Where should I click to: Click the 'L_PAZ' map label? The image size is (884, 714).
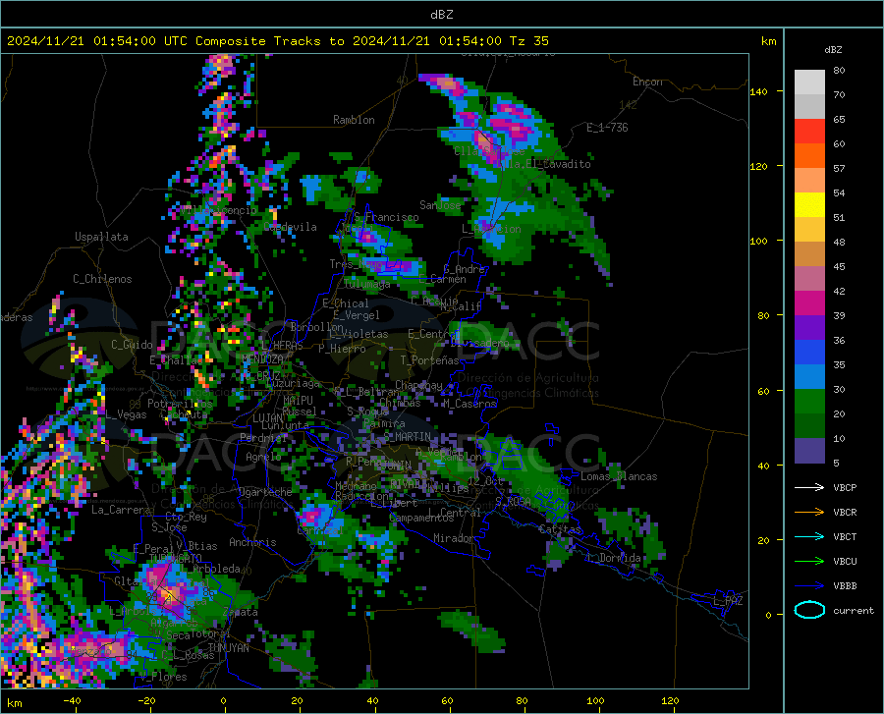pyautogui.click(x=728, y=601)
